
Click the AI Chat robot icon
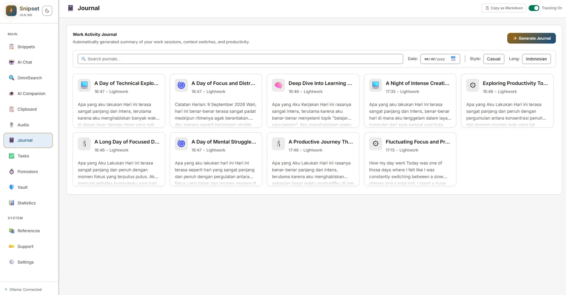point(12,62)
